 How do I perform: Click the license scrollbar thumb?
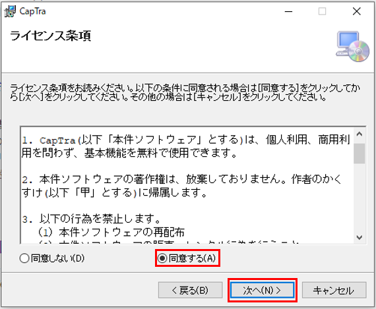(x=360, y=154)
